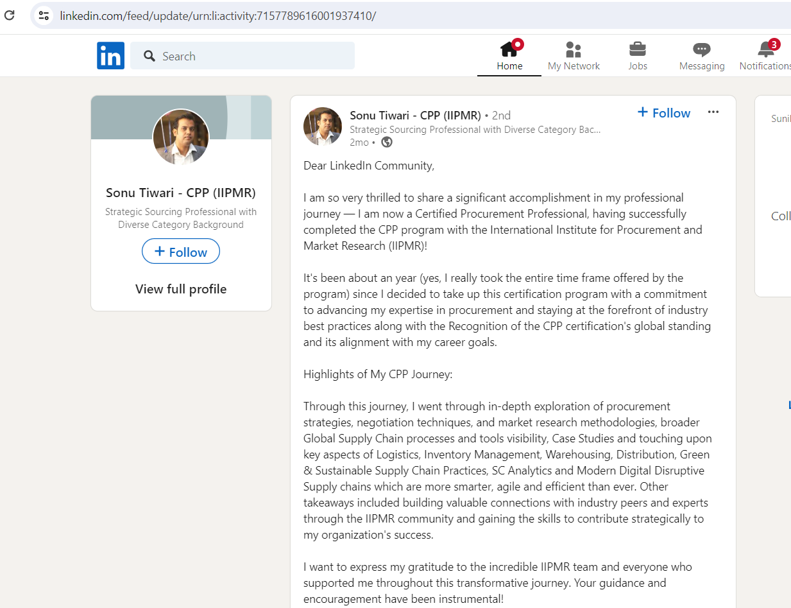Reload the page with browser refresh icon

point(9,15)
